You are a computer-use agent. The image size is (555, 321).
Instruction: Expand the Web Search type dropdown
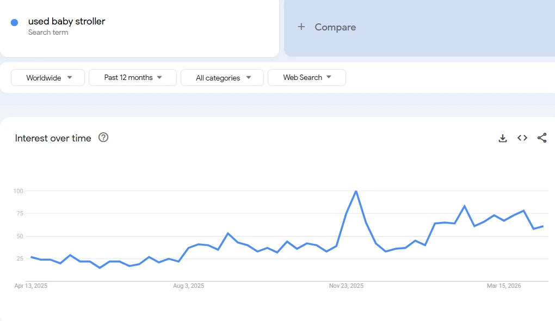(307, 78)
